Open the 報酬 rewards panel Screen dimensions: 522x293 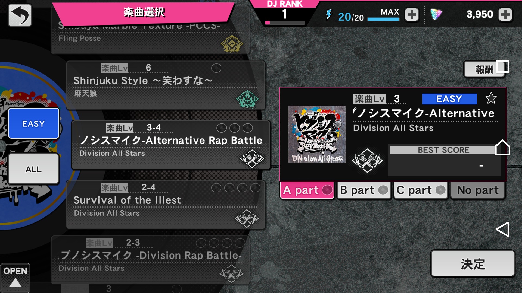tap(484, 69)
